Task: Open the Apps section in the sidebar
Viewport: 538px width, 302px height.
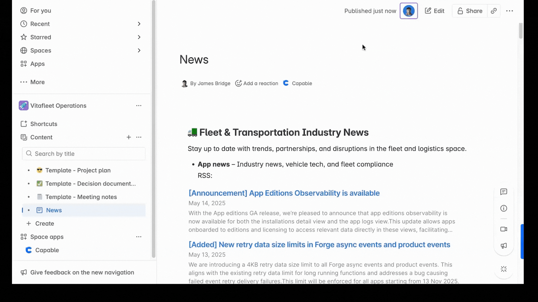Action: pos(37,63)
